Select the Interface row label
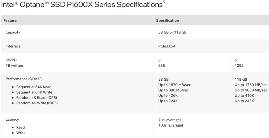This screenshot has width=269, height=138. pyautogui.click(x=13, y=46)
